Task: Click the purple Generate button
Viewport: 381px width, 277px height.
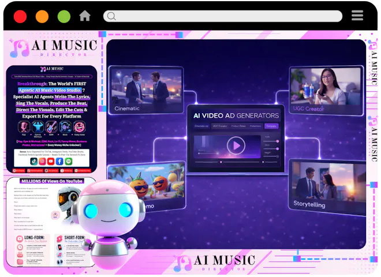Action: coord(271,126)
